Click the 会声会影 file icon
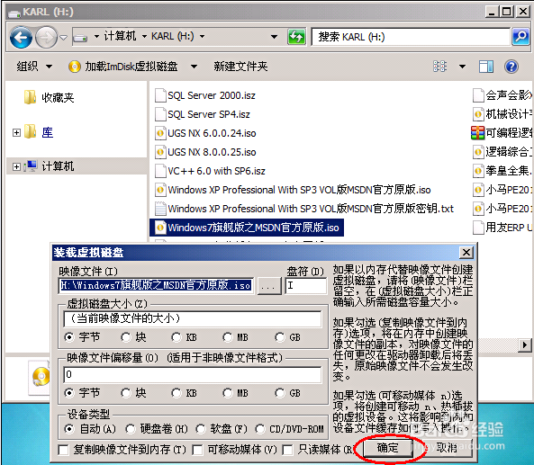Image resolution: width=534 pixels, height=465 pixels. tap(478, 95)
